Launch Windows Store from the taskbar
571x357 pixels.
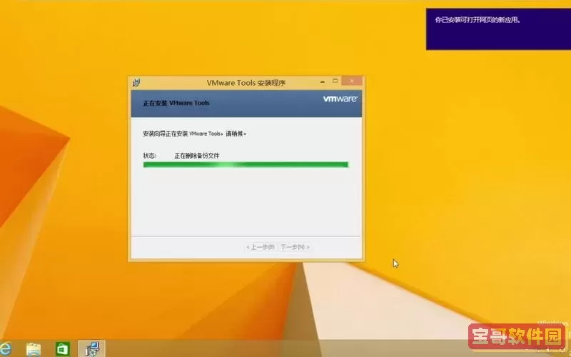[63, 349]
